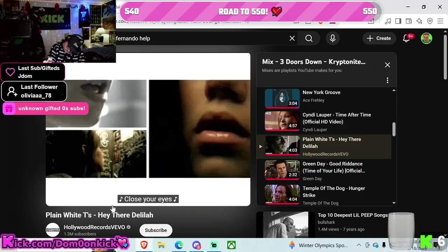
Task: Open File Explorer from taskbar
Action: 161,245
